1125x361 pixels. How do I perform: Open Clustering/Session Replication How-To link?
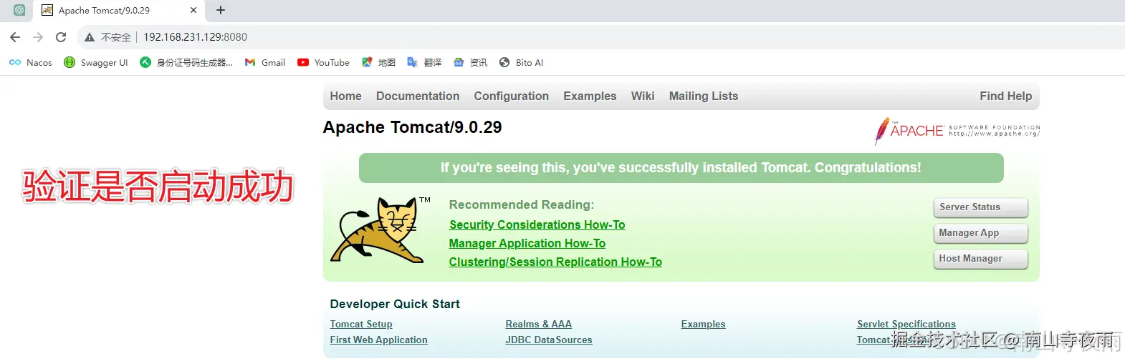pos(555,262)
